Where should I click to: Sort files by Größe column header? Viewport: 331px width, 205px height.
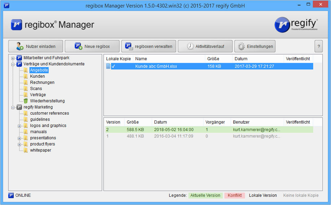click(x=219, y=59)
